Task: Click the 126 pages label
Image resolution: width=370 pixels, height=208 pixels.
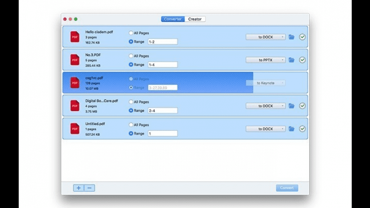Action: [x=93, y=83]
